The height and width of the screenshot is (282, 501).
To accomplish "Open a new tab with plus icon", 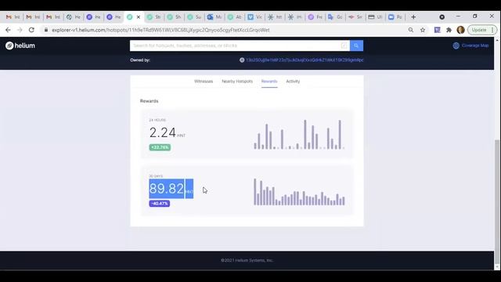I will coord(413,17).
